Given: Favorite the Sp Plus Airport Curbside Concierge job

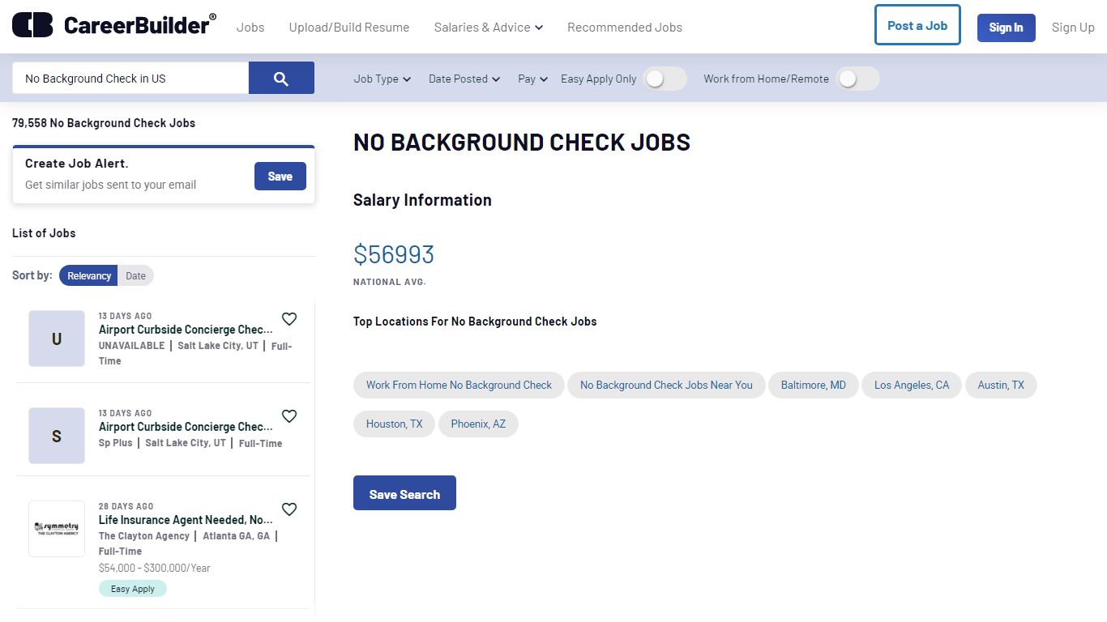Looking at the screenshot, I should pyautogui.click(x=289, y=416).
